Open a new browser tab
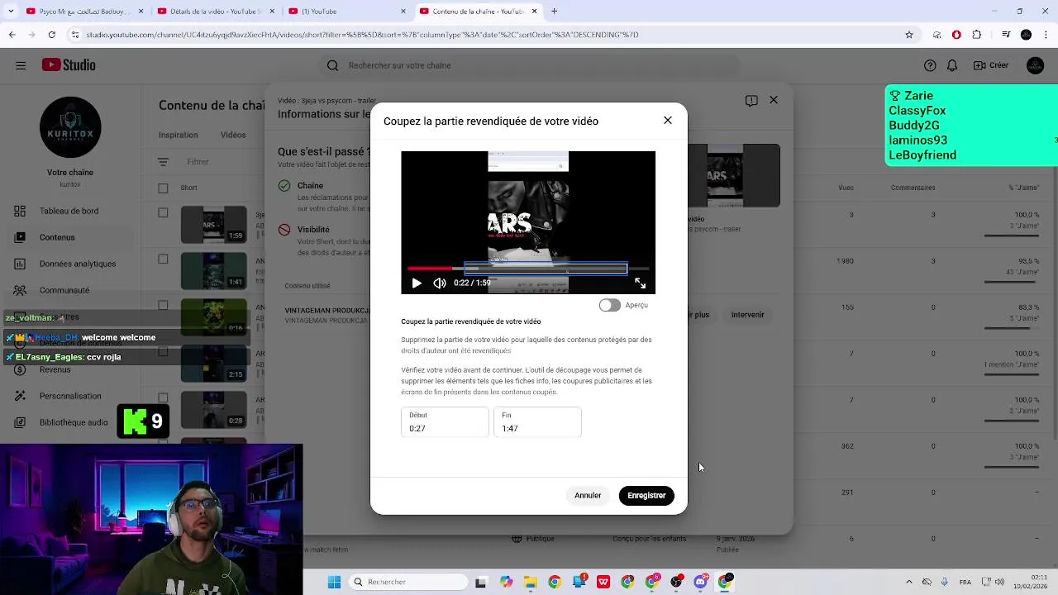1058x595 pixels. (x=554, y=12)
